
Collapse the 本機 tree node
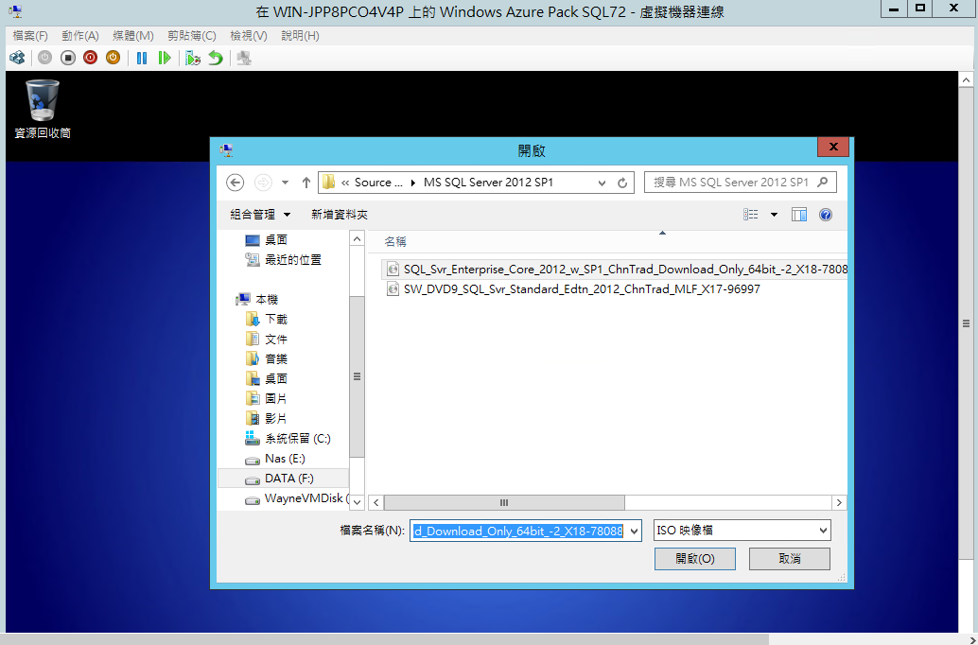[257, 300]
